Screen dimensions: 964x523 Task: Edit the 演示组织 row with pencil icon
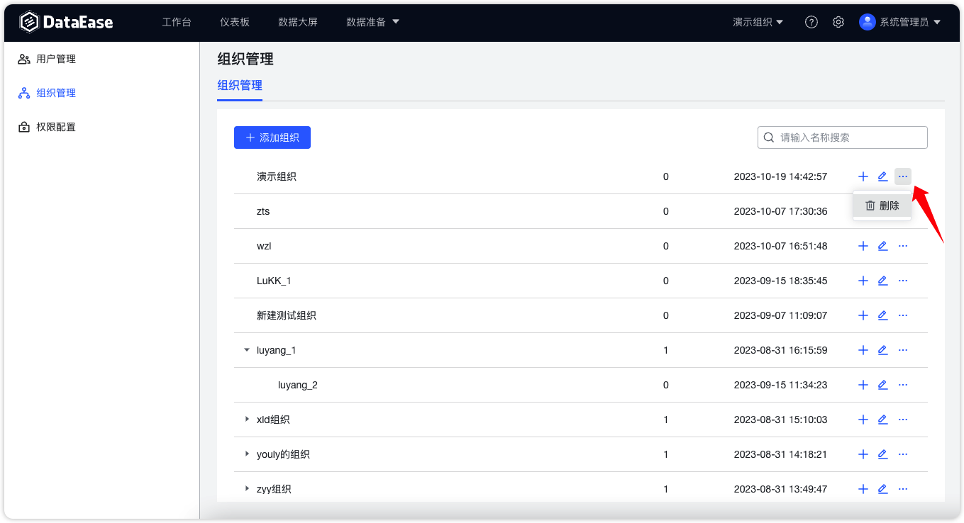pyautogui.click(x=882, y=176)
